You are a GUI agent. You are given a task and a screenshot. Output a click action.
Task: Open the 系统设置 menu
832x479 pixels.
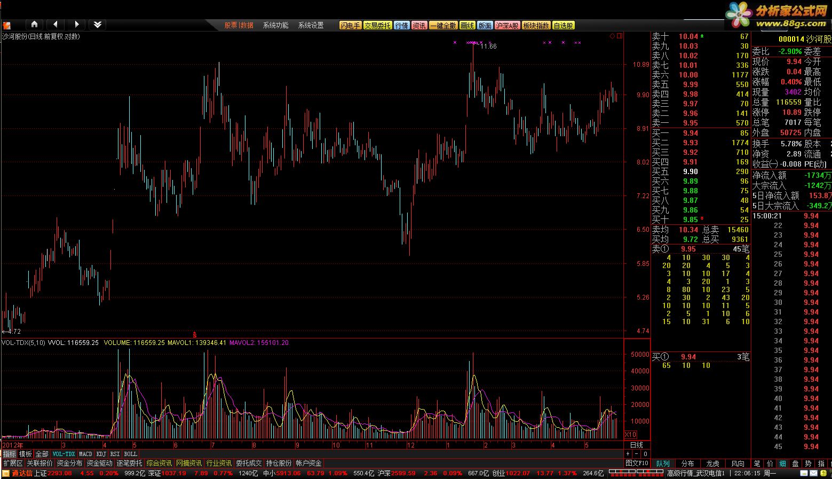click(x=311, y=25)
